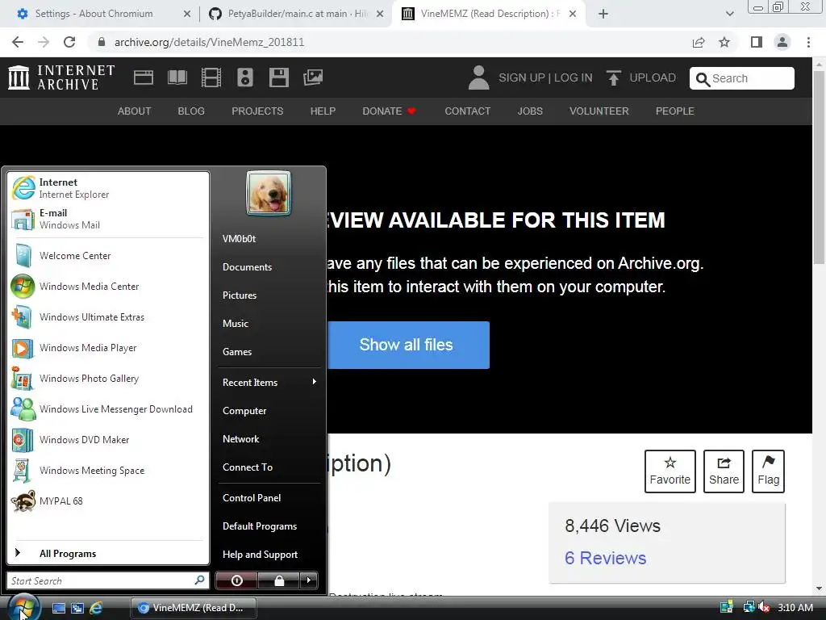Click Switch between windows quick launch icon
The image size is (826, 620).
77,608
